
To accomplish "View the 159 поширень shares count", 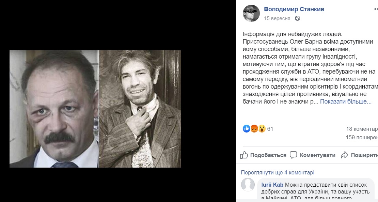I will point(362,137).
